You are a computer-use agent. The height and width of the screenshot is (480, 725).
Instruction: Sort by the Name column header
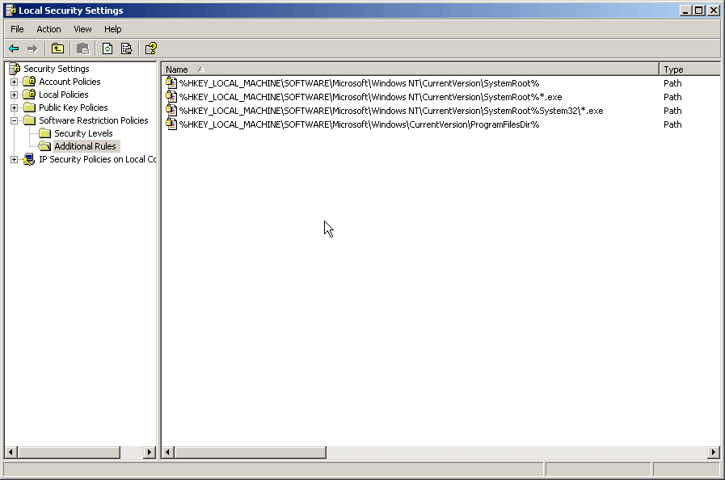point(410,69)
